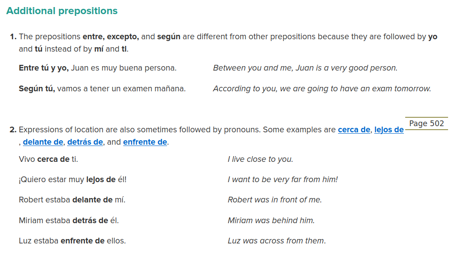The width and height of the screenshot is (460, 258).
Task: Click the "Según tú, vamos a tener" example
Action: pyautogui.click(x=102, y=89)
